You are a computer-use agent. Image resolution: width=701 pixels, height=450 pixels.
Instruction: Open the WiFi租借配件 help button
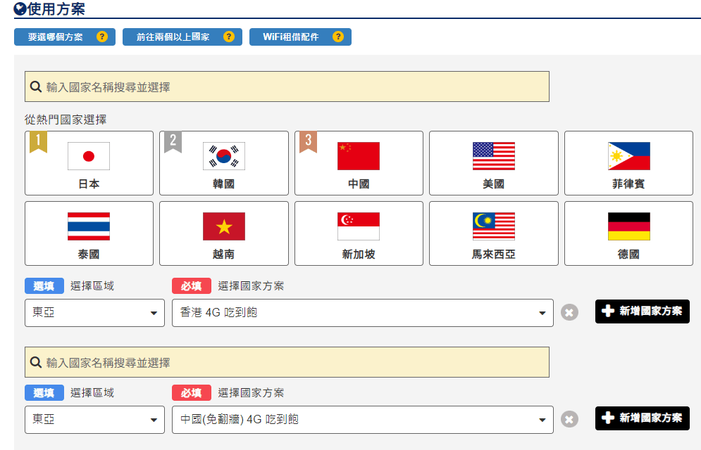point(300,37)
